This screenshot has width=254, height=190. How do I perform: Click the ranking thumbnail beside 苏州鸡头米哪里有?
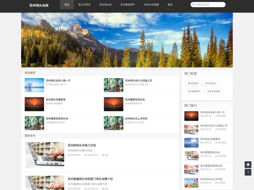191,143
